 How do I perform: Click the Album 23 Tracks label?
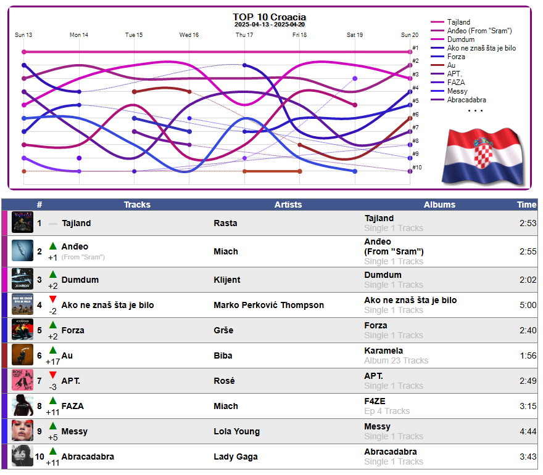pos(396,361)
